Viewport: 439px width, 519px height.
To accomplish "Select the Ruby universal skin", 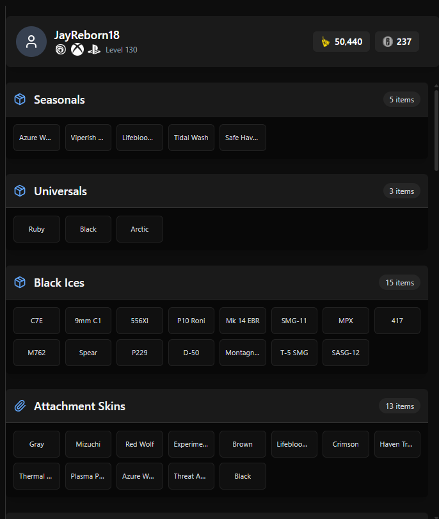I will click(x=36, y=229).
